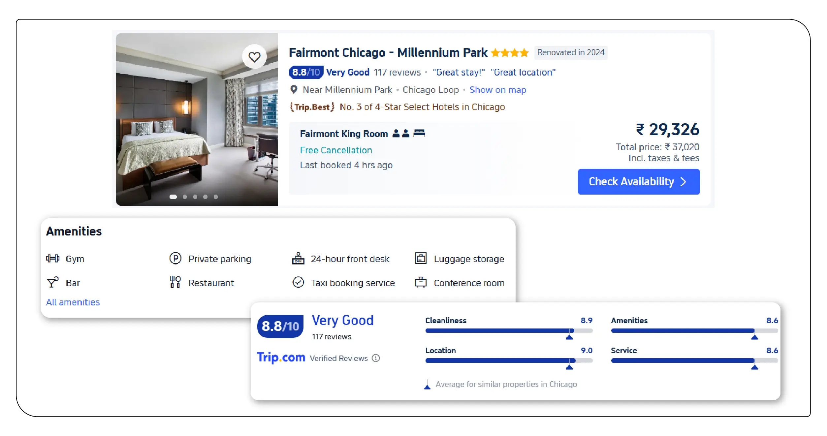Click the heart favorite icon on photo
Viewport: 827px width, 436px height.
(254, 57)
